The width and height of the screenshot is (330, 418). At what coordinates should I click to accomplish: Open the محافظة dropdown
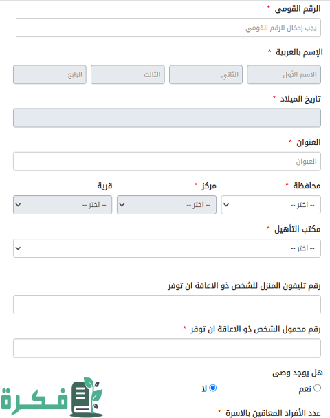click(x=271, y=205)
